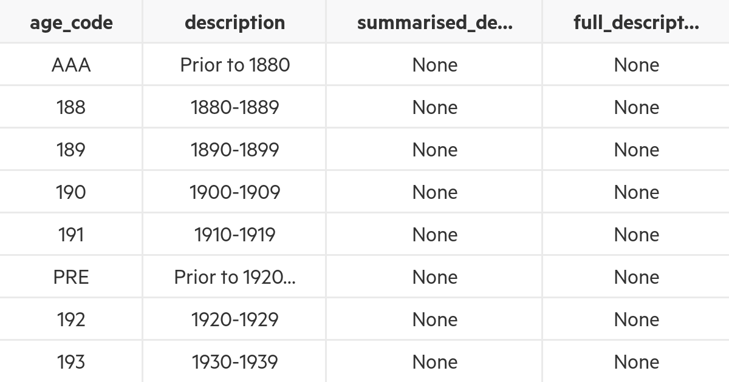Image resolution: width=729 pixels, height=382 pixels.
Task: Click the 1890-1899 description cell
Action: coord(234,150)
